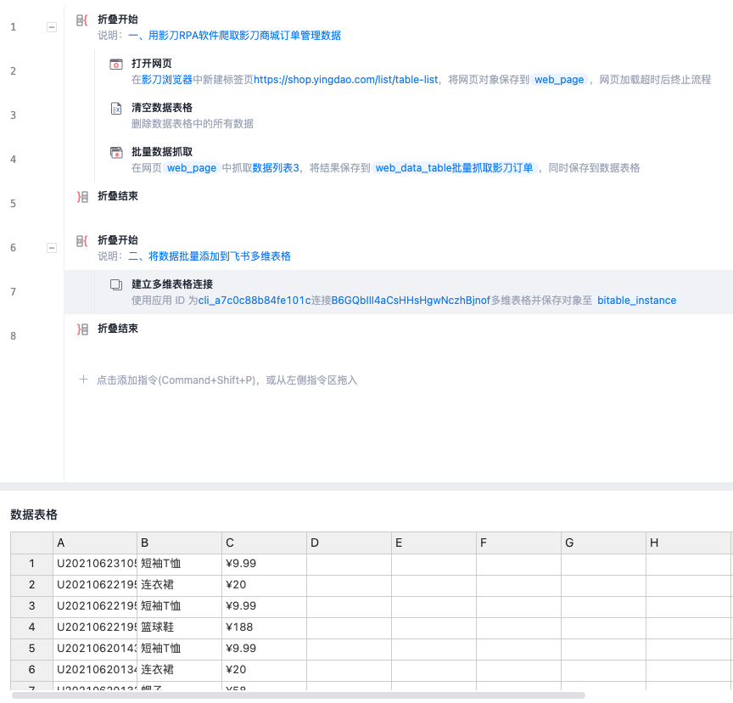The image size is (733, 703).
Task: Open the bitable_instance variable parameter
Action: pos(636,301)
